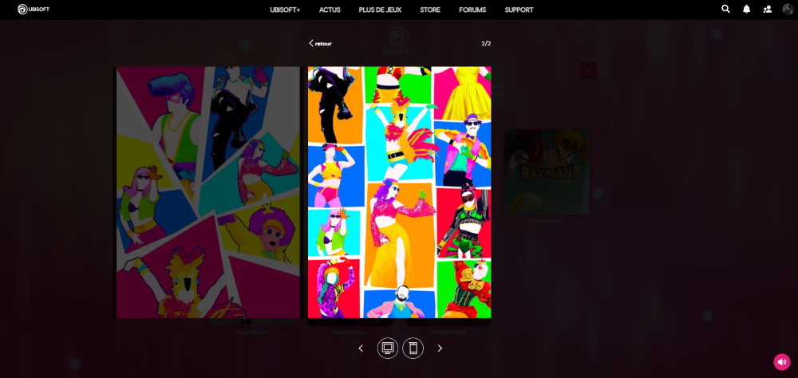Go to the STORE section
Screen dimensions: 798x378
430,10
